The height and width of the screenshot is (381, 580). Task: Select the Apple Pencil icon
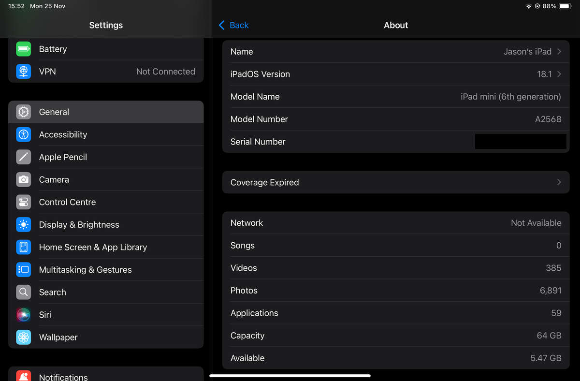pyautogui.click(x=23, y=157)
